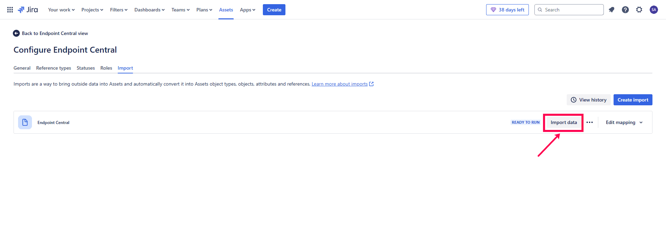Open the notifications icon

[611, 10]
